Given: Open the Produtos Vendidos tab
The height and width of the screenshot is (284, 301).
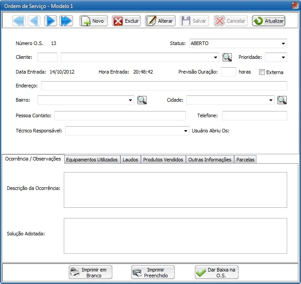Looking at the screenshot, I should click(x=163, y=160).
